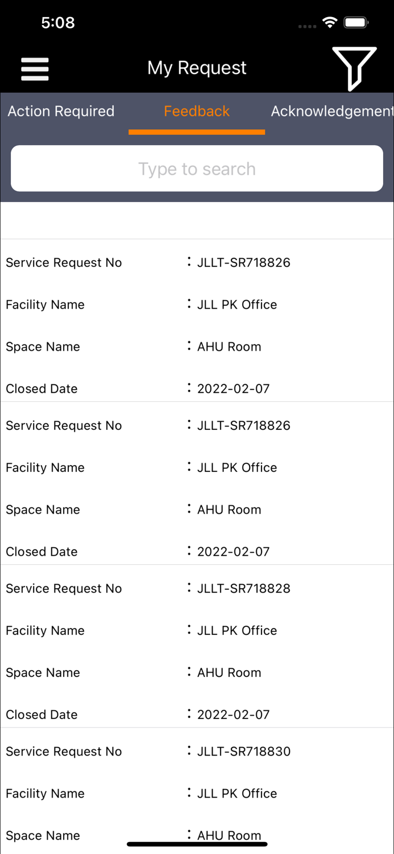Open service request JLLT-SR718826
The width and height of the screenshot is (394, 854).
tap(243, 262)
